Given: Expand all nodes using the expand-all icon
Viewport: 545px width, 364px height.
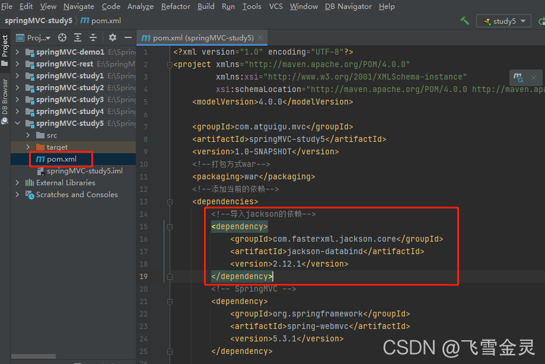Looking at the screenshot, I should pyautogui.click(x=78, y=37).
